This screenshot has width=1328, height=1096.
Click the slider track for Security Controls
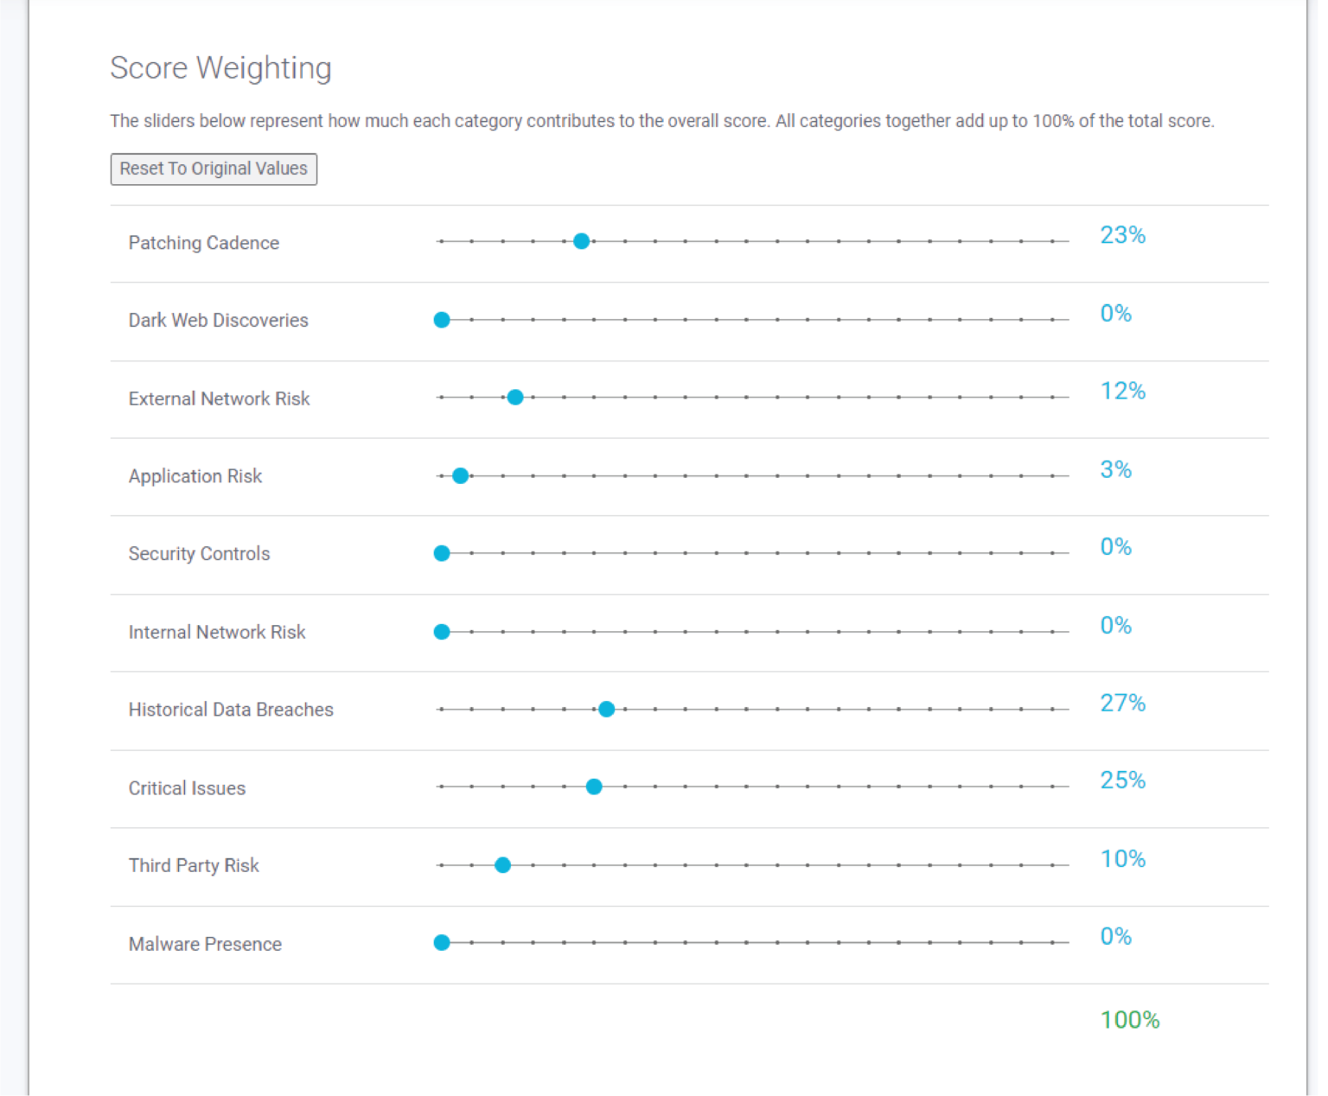(752, 553)
